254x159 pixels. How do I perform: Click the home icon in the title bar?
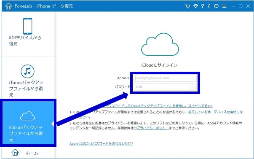[x=8, y=6]
